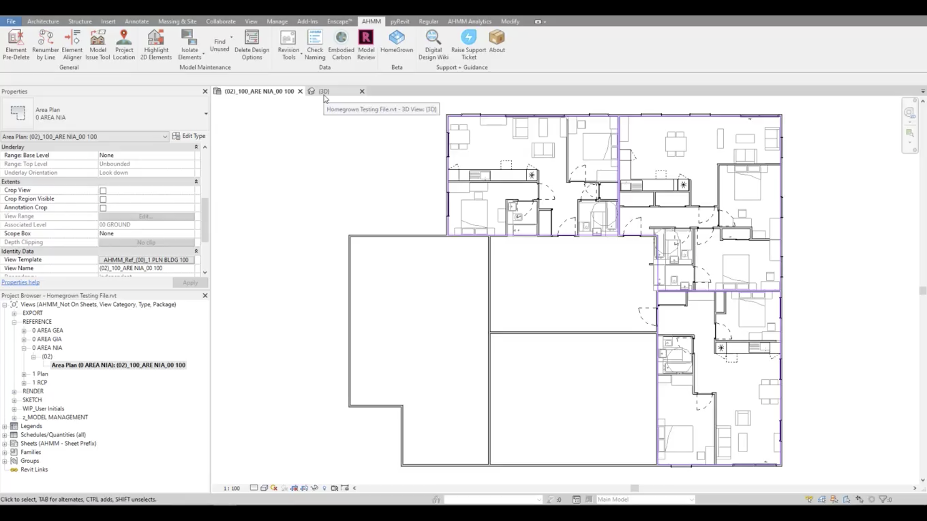This screenshot has height=521, width=927.
Task: Click the Edit Type button
Action: click(189, 136)
